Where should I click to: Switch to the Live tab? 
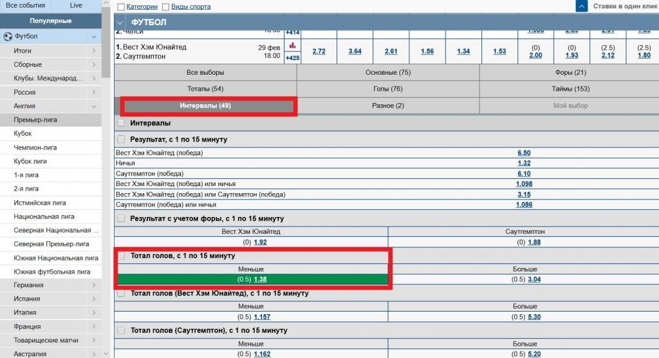click(x=76, y=5)
